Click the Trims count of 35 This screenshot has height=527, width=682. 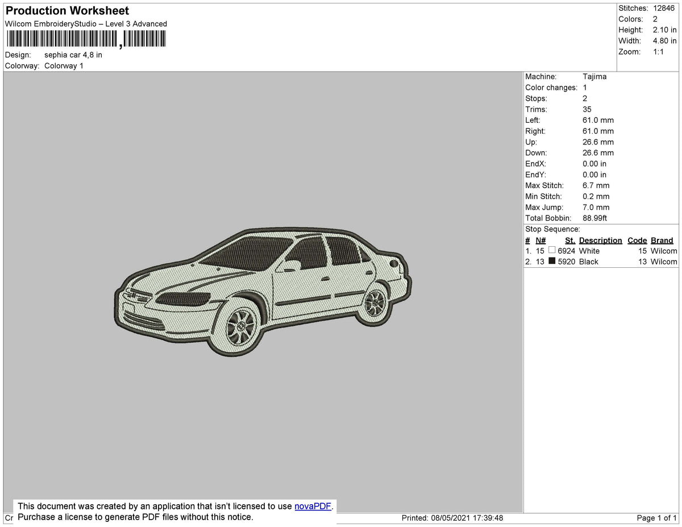click(x=587, y=109)
